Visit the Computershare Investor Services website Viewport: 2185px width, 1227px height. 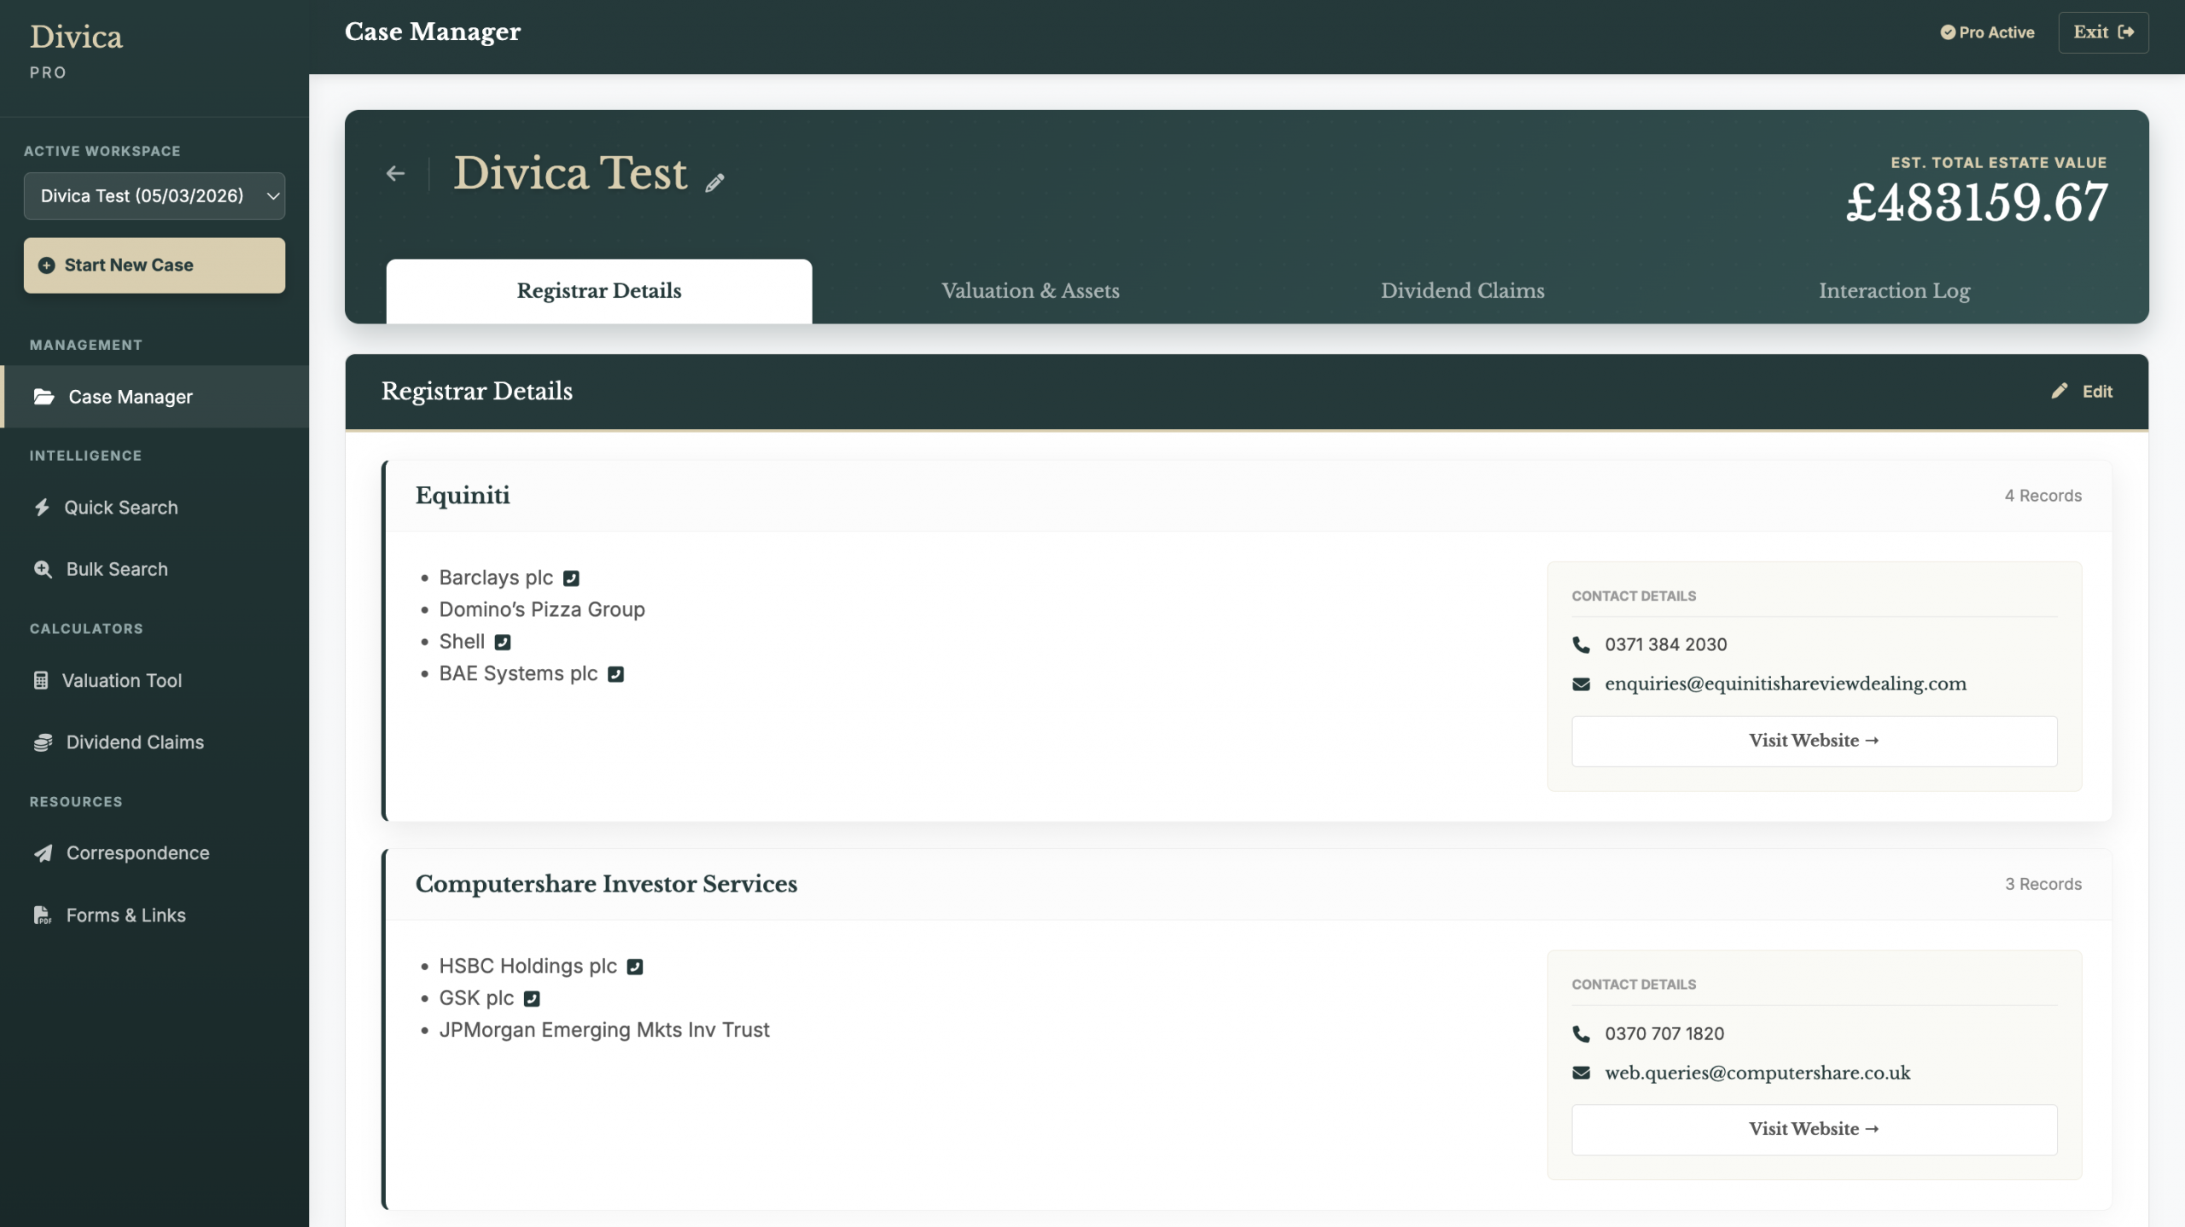click(x=1814, y=1130)
